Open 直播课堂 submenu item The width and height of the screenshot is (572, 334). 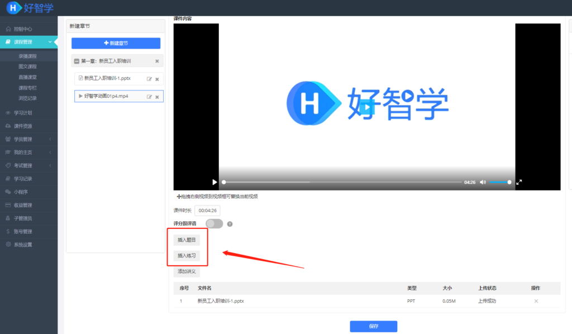pyautogui.click(x=28, y=77)
